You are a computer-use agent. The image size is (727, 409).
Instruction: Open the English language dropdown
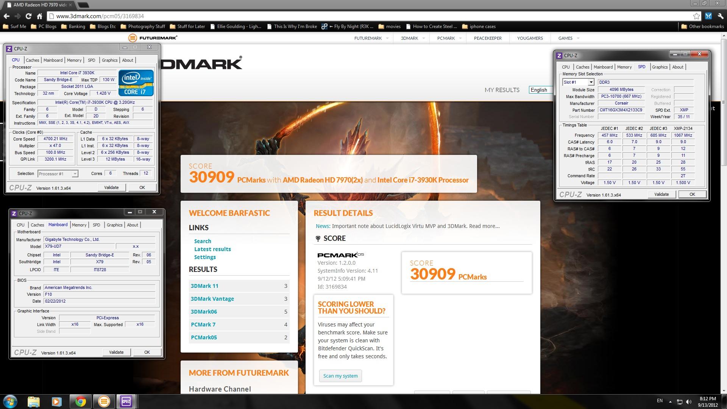tap(540, 90)
